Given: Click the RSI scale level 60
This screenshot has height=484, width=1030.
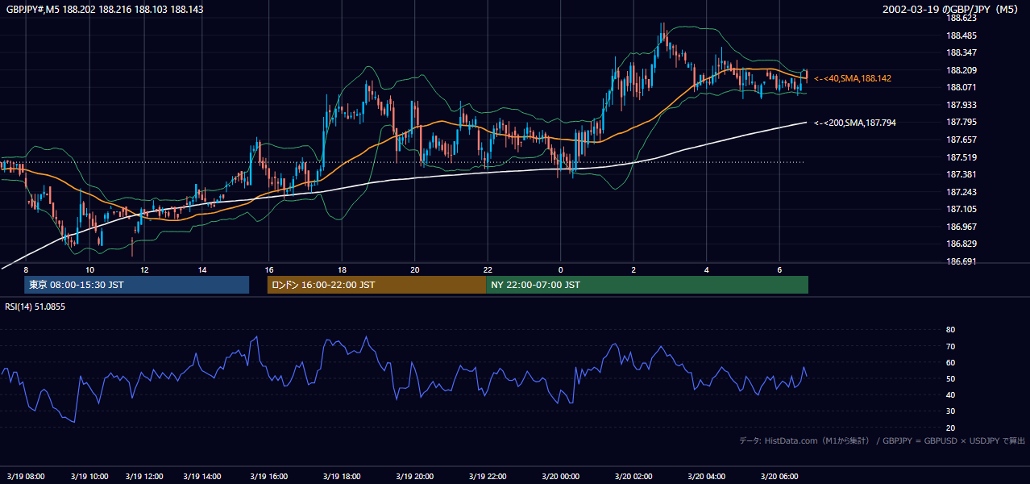Looking at the screenshot, I should 950,362.
